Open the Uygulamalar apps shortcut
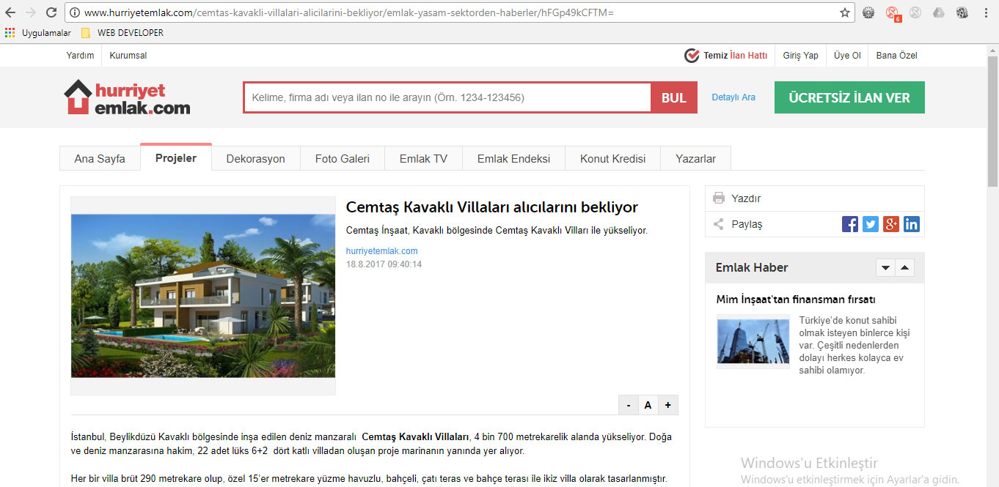The width and height of the screenshot is (999, 487). click(x=38, y=33)
